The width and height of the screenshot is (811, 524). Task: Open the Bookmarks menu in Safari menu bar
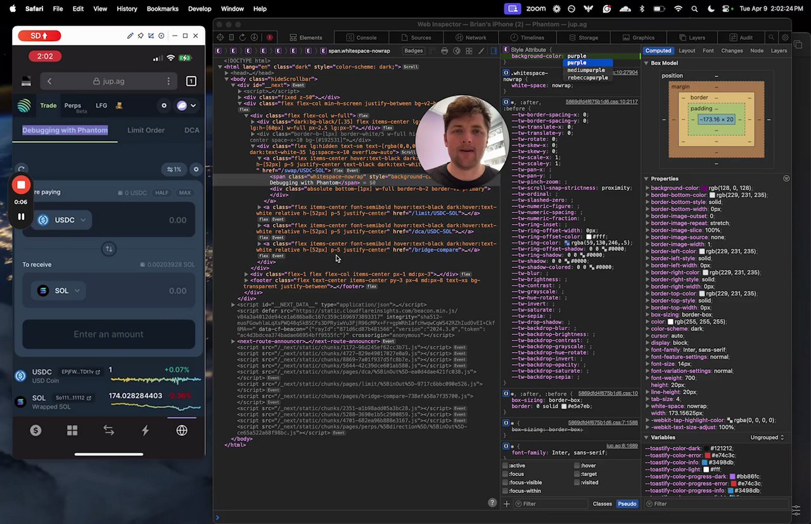tap(162, 9)
